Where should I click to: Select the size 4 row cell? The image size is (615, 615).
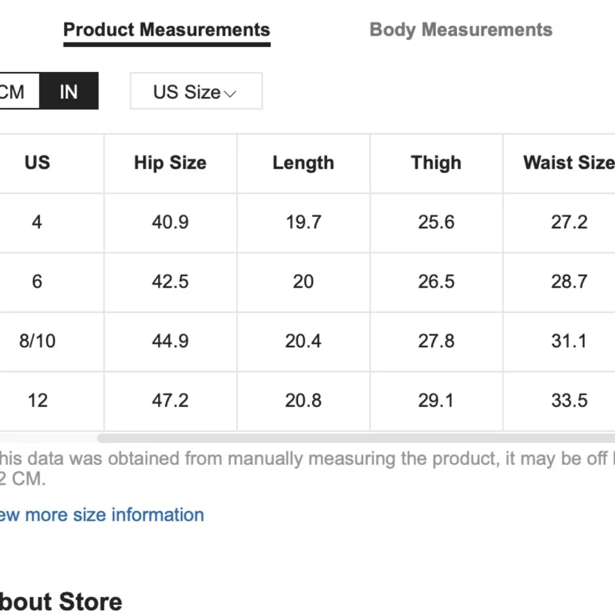[x=38, y=223]
